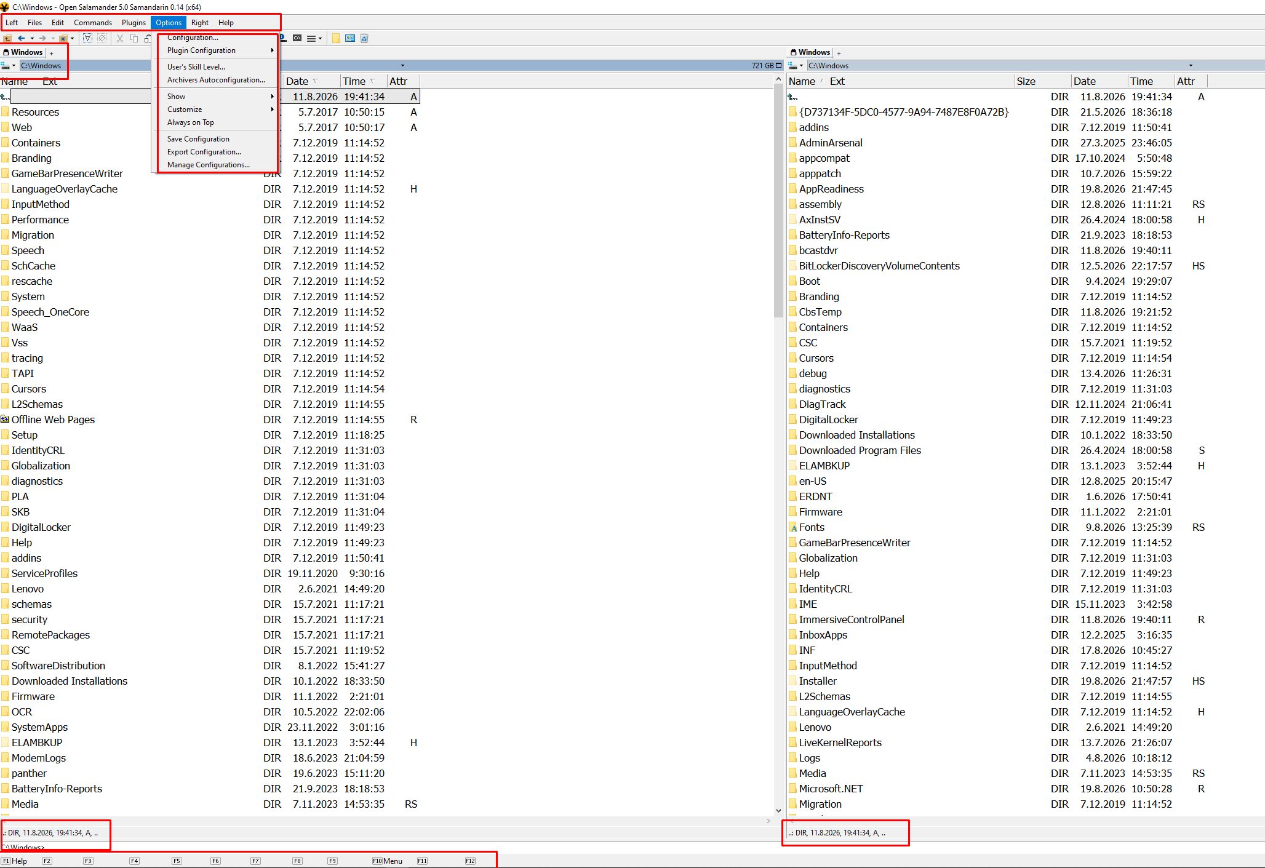The image size is (1265, 868).
Task: Open the Files menu
Action: (x=35, y=23)
